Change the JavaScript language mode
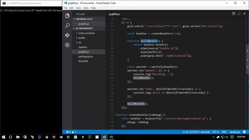 pos(235,132)
